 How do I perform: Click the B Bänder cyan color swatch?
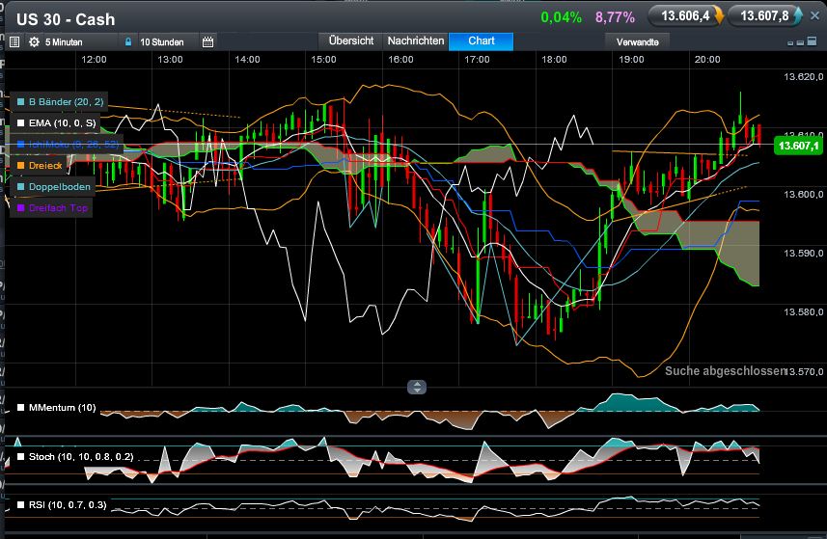pos(20,102)
